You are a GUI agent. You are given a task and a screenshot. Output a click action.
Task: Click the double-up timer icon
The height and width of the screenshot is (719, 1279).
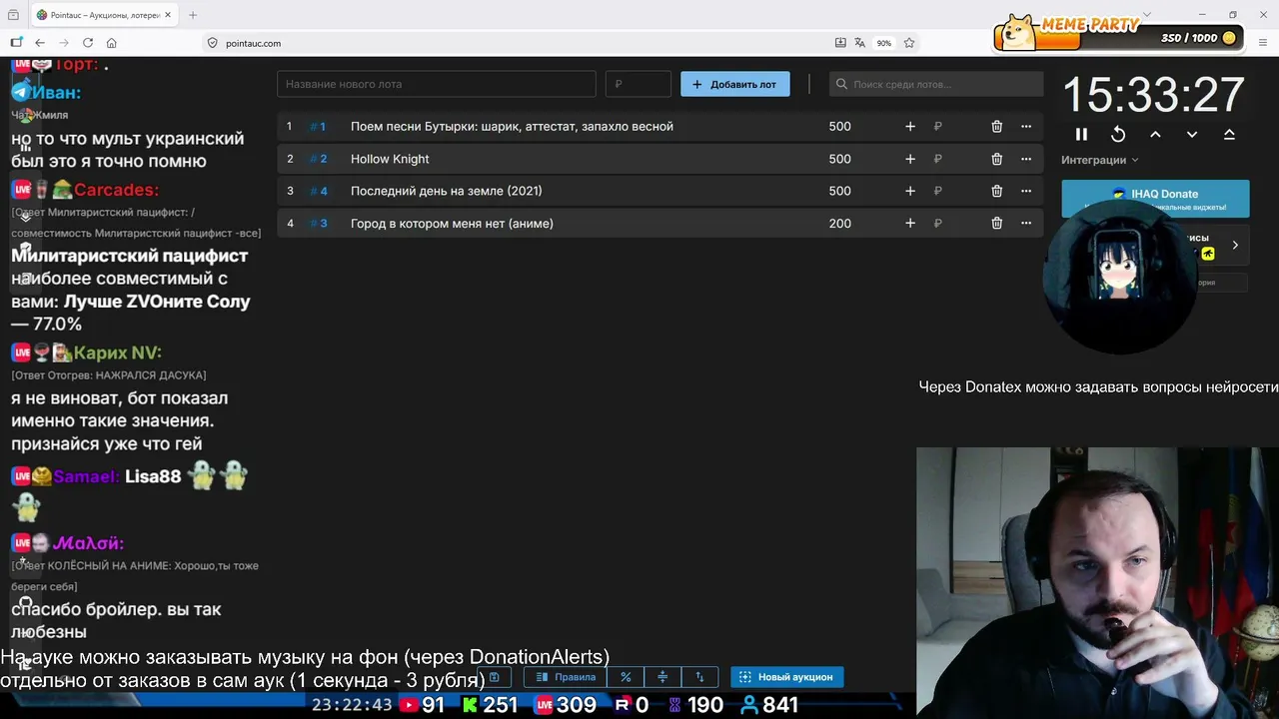coord(1229,134)
